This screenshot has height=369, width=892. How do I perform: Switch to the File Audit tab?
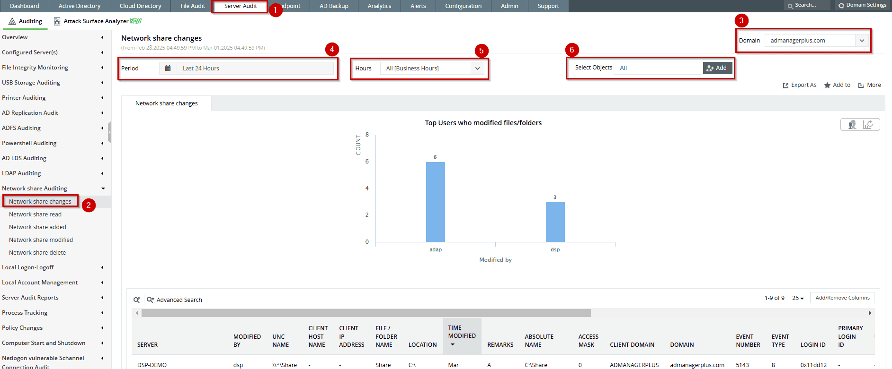point(193,6)
